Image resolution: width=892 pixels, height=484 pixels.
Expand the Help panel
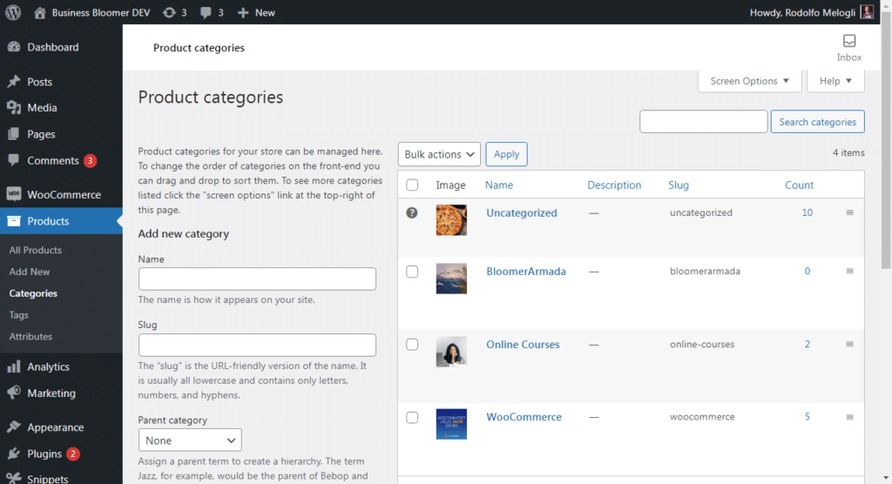tap(835, 81)
